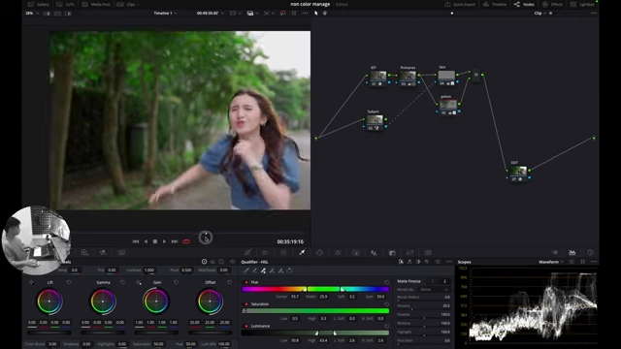The width and height of the screenshot is (621, 349).
Task: Stop playback
Action: click(x=155, y=241)
